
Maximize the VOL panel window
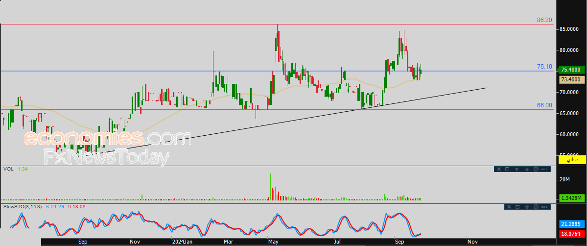(x=507, y=169)
